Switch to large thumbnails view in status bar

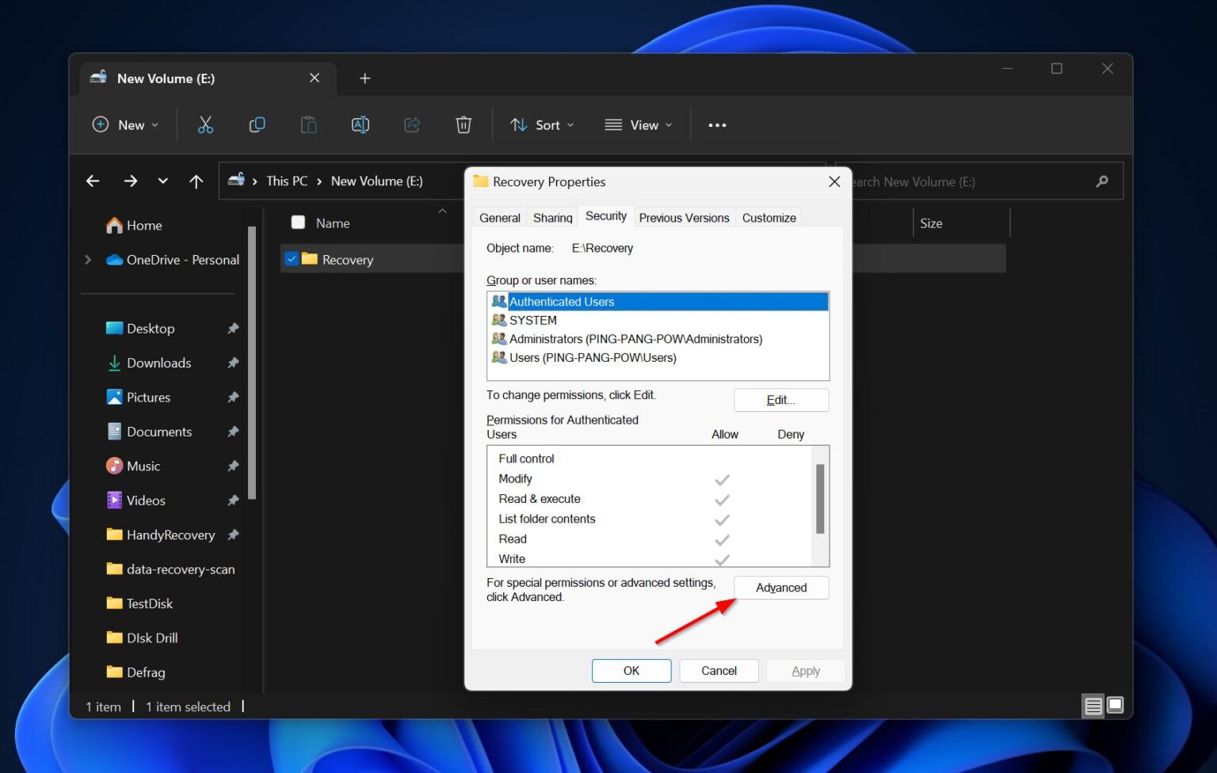(1115, 705)
